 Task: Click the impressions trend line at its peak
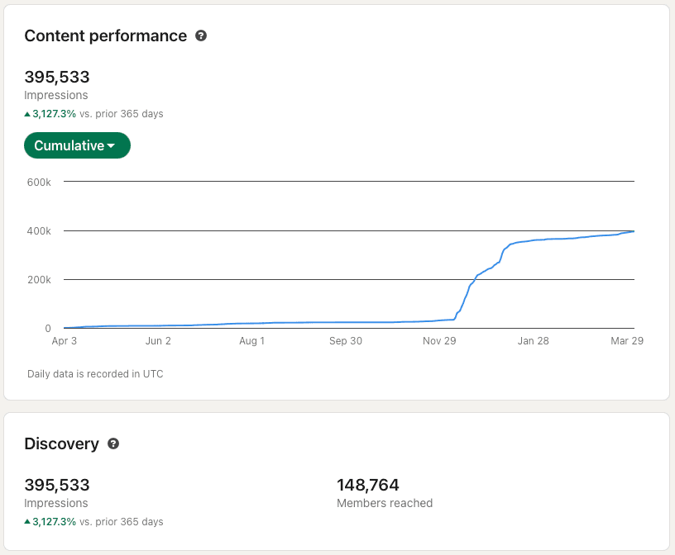[631, 232]
